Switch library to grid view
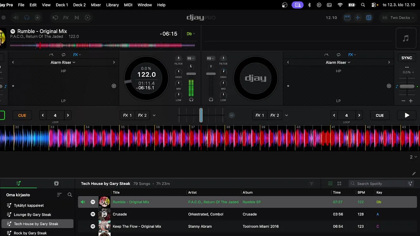 coord(339,184)
